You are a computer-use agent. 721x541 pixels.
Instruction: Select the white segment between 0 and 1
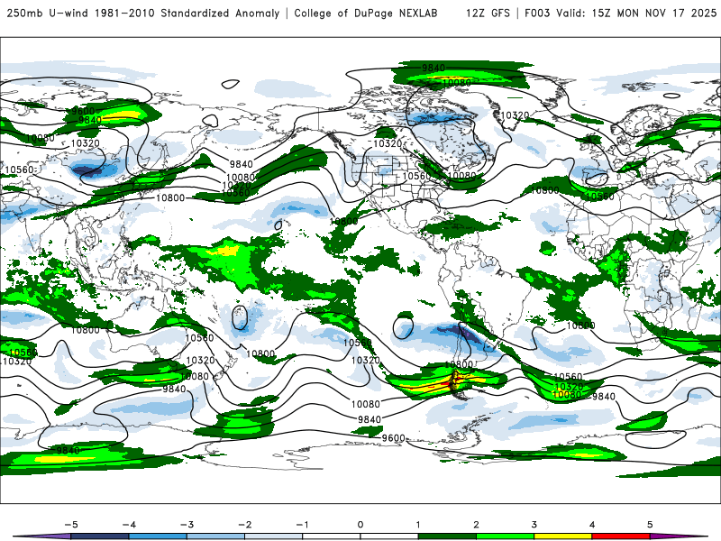[389, 536]
